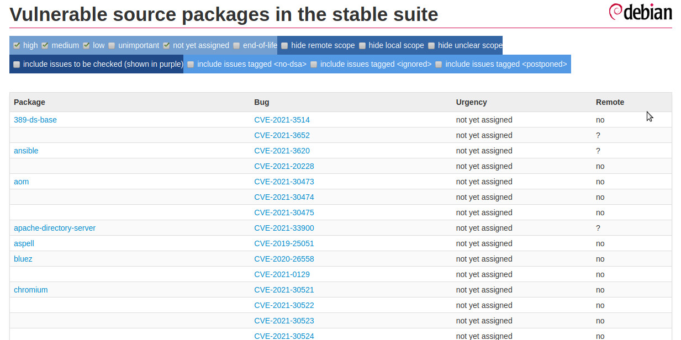Uncheck the not yet assigned filter
681x340 pixels.
[x=166, y=45]
